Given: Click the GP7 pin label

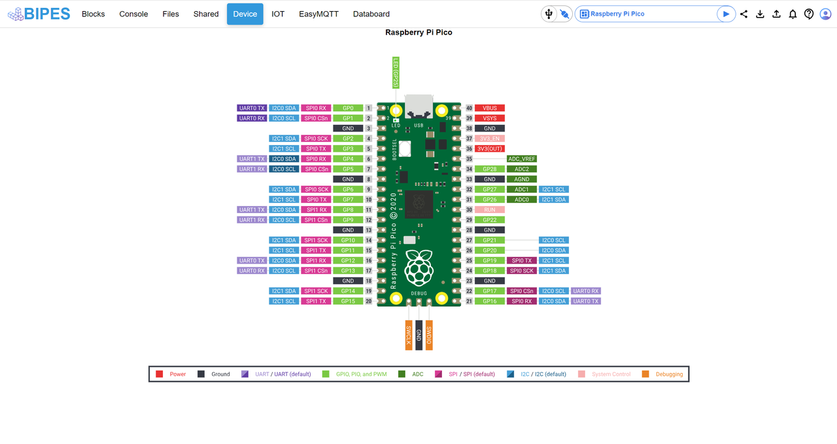Looking at the screenshot, I should (x=348, y=199).
